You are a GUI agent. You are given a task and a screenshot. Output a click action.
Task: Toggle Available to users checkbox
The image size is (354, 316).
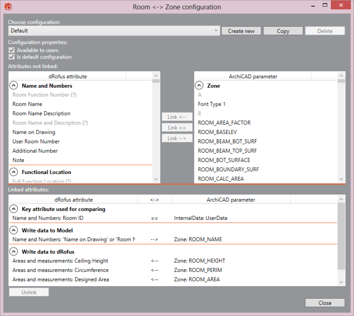tap(11, 50)
